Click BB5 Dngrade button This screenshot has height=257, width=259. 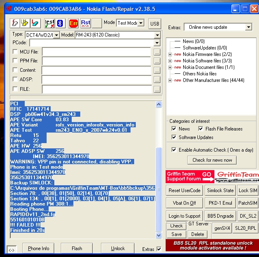click(x=220, y=216)
